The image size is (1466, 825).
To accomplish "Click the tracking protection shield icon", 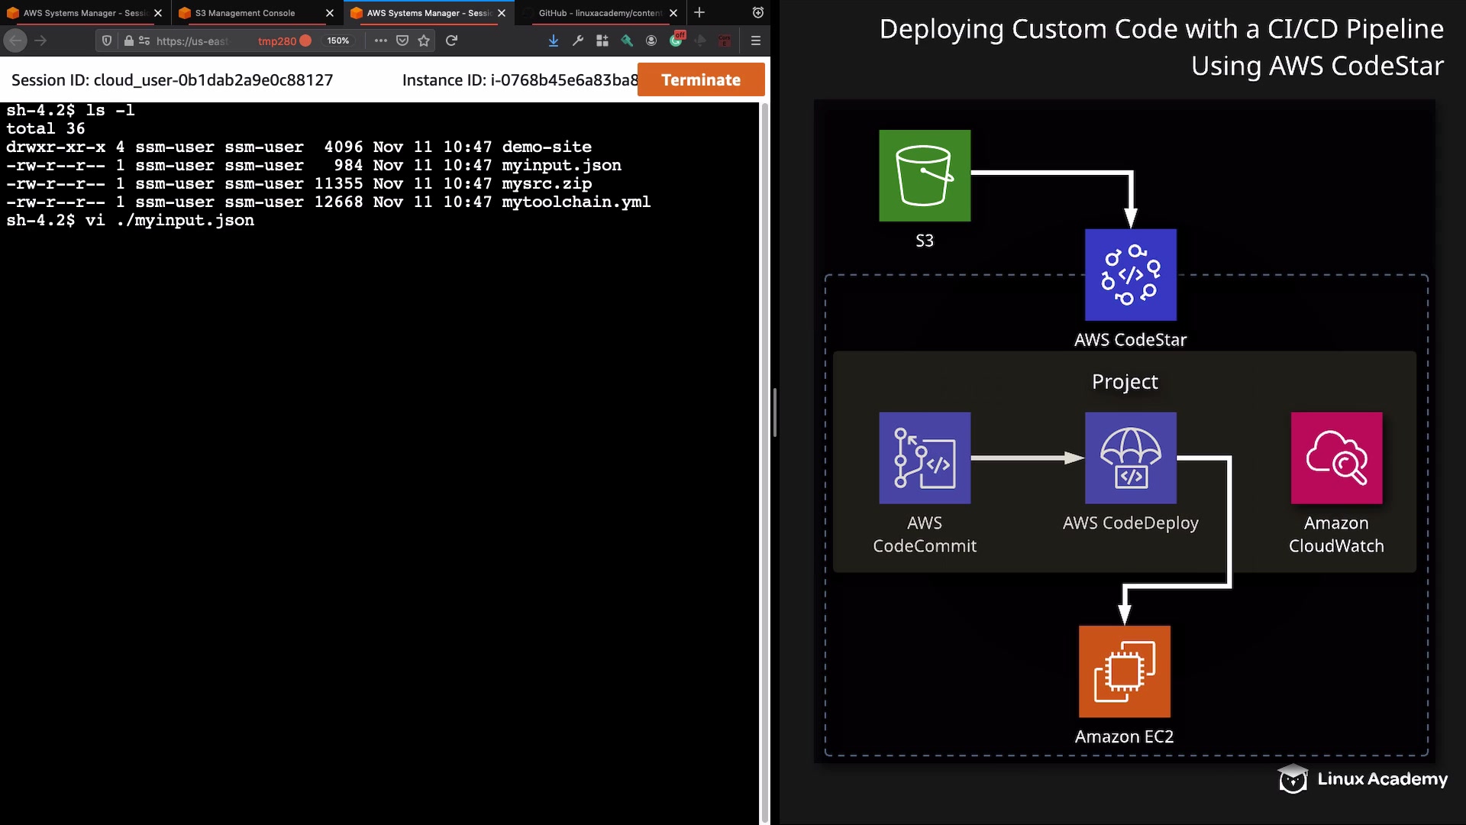I will coord(107,40).
